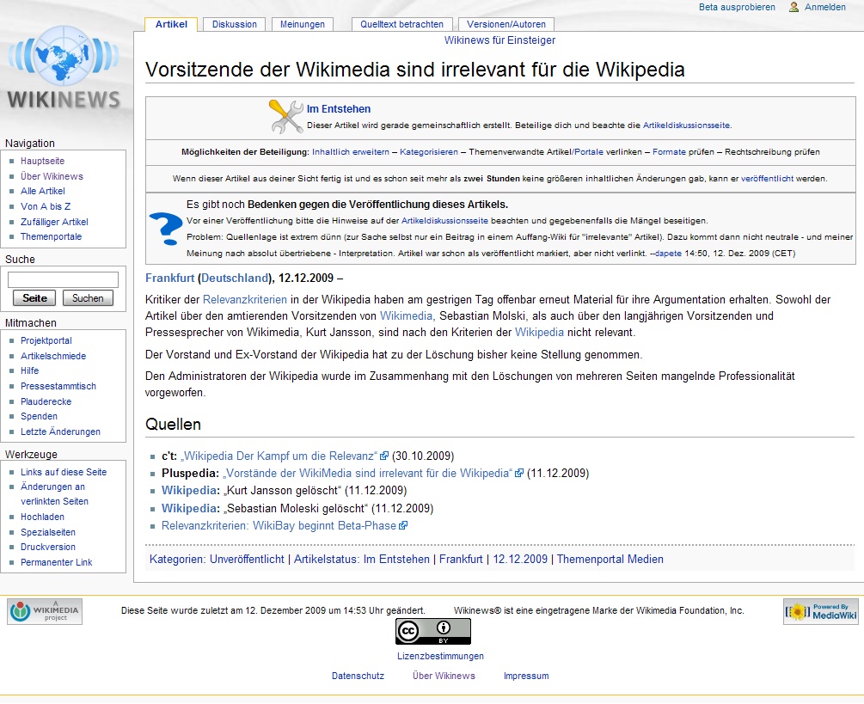Open category Unveröffentlicht
Screen dimensions: 864x704
(x=247, y=559)
